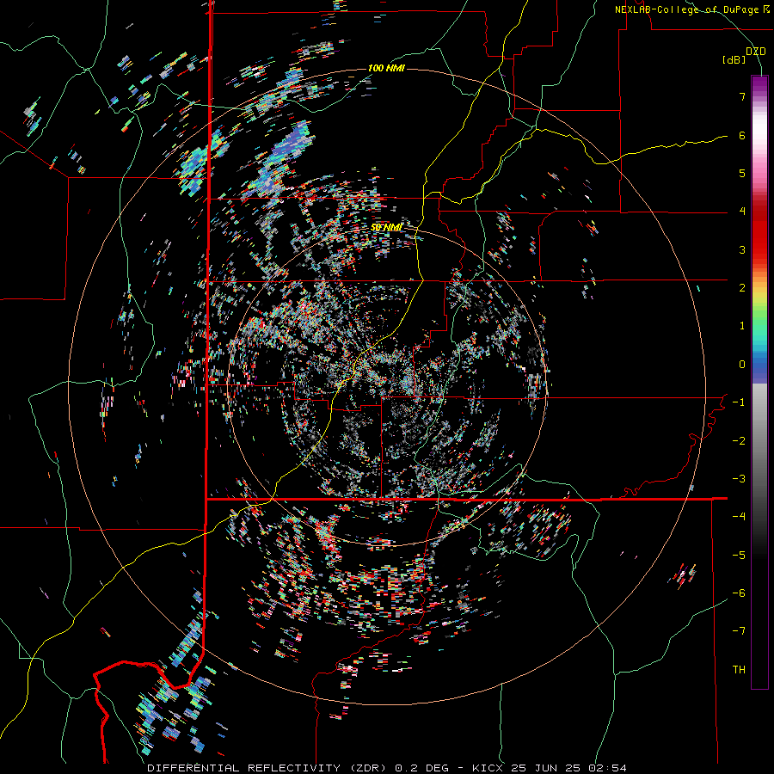Click the 0 value on the color scale
This screenshot has width=774, height=774.
coord(742,365)
